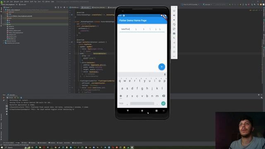
Task: Tap the Android home circle on the phone
Action: [142, 111]
